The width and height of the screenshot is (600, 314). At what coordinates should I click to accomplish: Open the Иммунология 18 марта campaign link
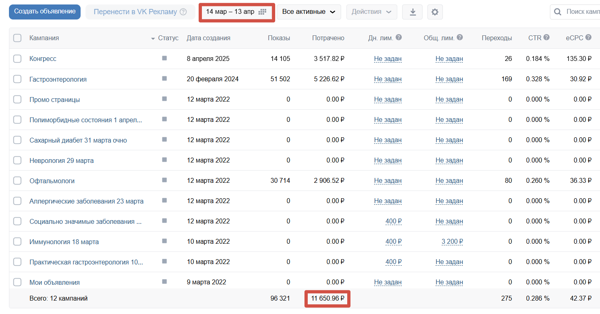(64, 242)
